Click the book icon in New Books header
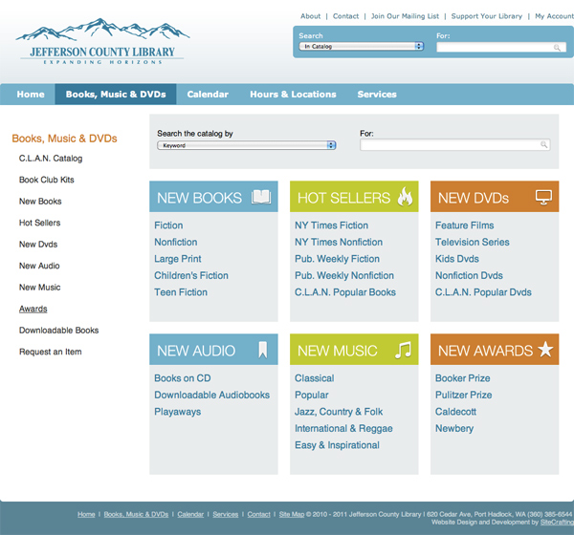 [x=261, y=198]
